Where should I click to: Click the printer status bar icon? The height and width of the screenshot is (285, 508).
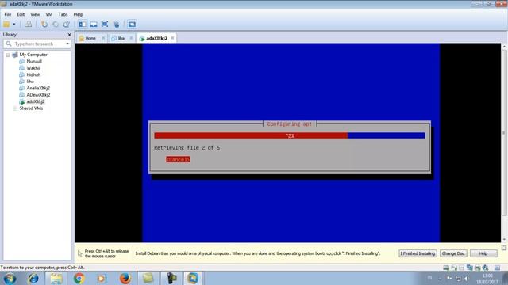478,268
